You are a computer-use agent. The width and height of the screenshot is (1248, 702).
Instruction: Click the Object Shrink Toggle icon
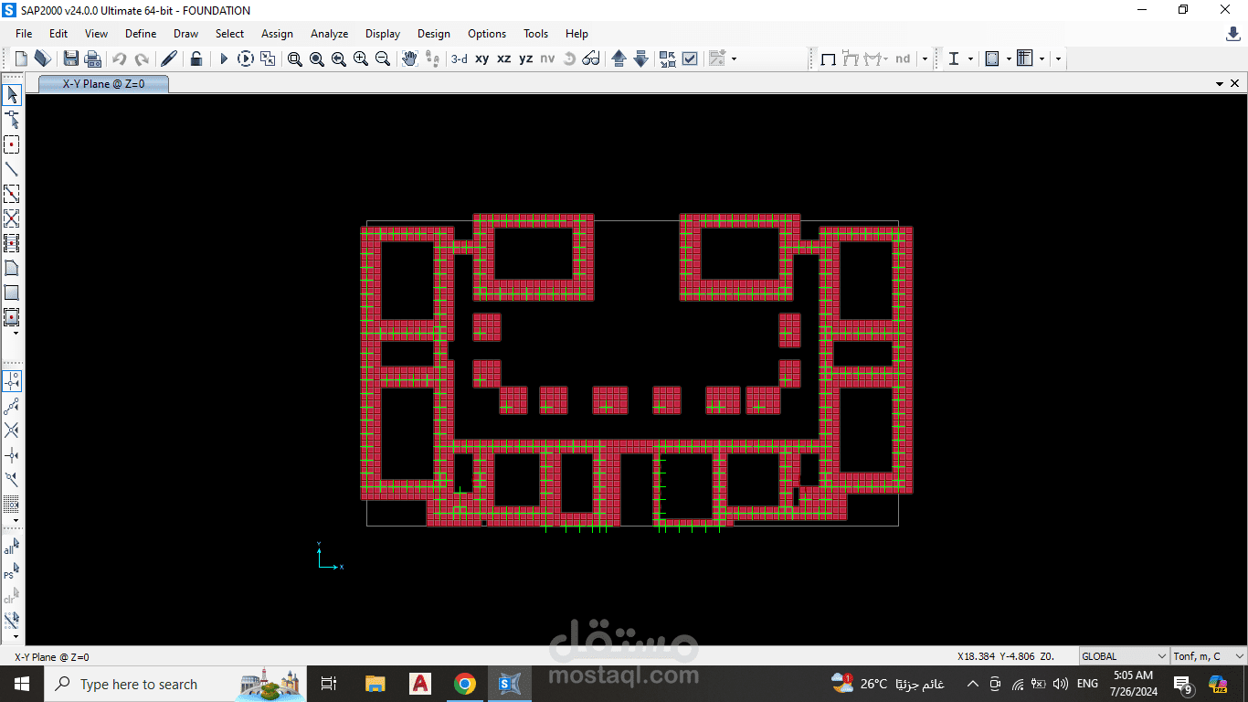668,58
